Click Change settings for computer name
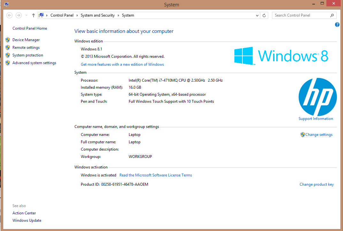The image size is (343, 231). point(319,135)
